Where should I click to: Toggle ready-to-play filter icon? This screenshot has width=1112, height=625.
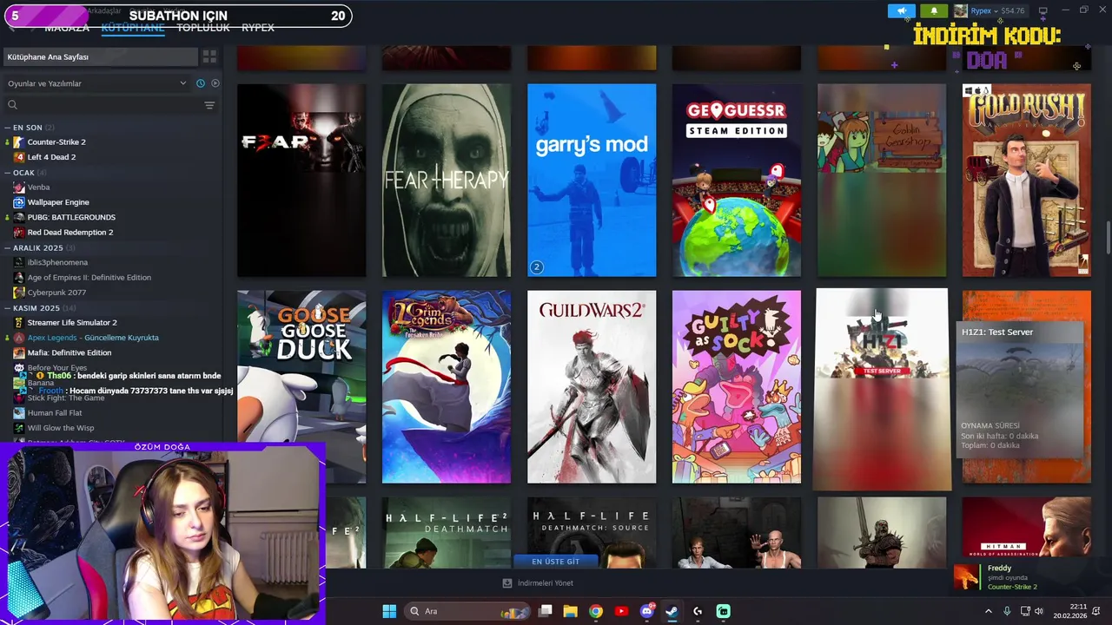pos(215,83)
